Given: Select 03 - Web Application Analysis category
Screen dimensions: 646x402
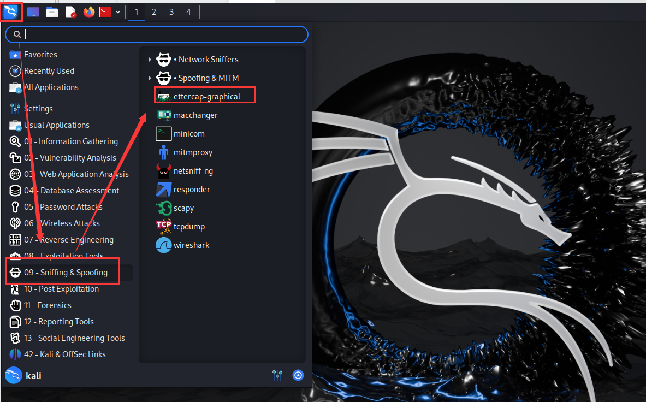Looking at the screenshot, I should [70, 174].
